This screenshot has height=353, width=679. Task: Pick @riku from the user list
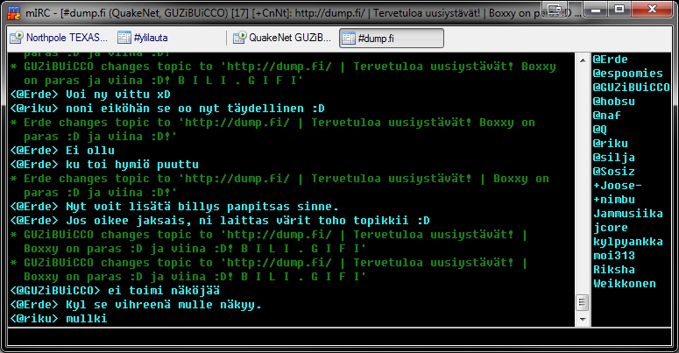(611, 143)
